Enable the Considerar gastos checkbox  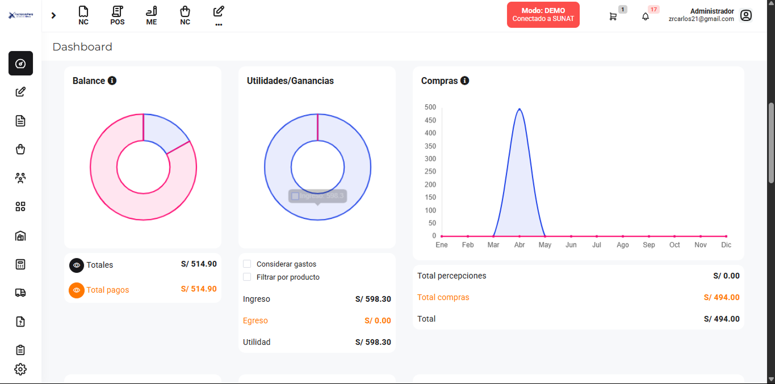pos(247,264)
